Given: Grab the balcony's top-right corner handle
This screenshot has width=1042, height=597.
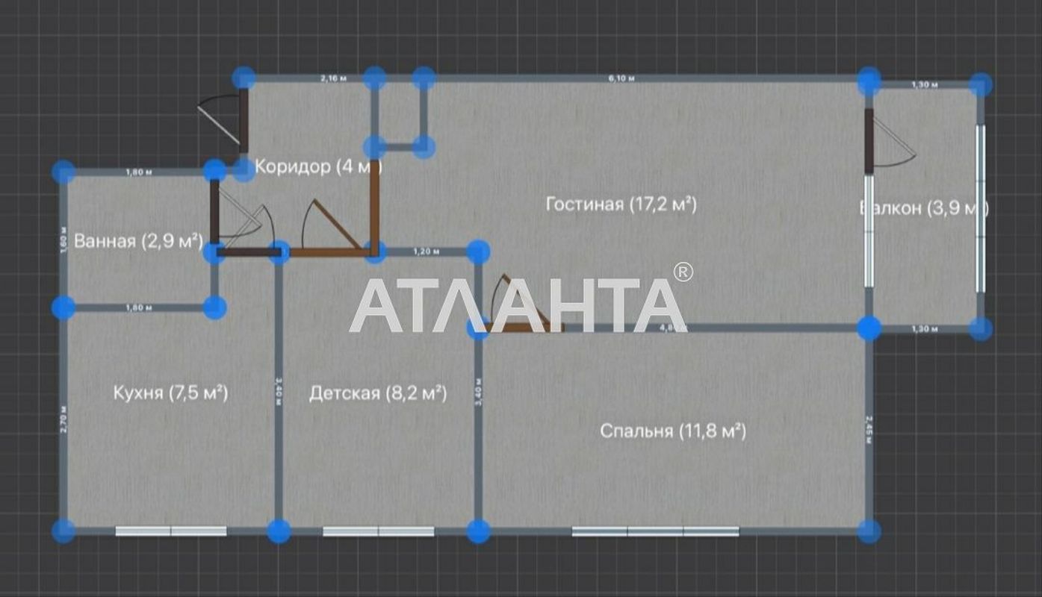Looking at the screenshot, I should pyautogui.click(x=980, y=84).
